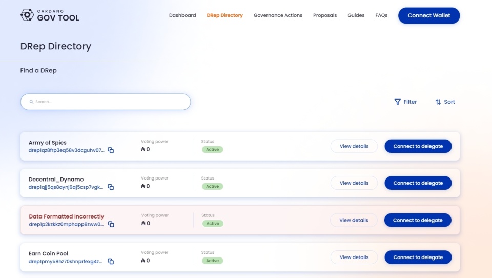Viewport: 492px width, 278px height.
Task: Click the search magnifier icon
Action: [x=31, y=102]
